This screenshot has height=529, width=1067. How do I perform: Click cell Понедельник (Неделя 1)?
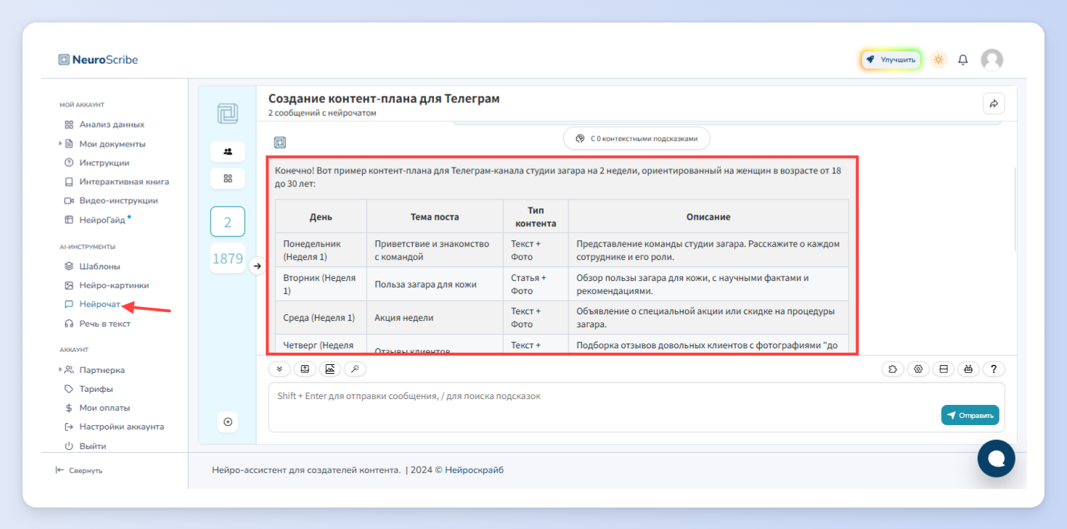click(x=321, y=250)
